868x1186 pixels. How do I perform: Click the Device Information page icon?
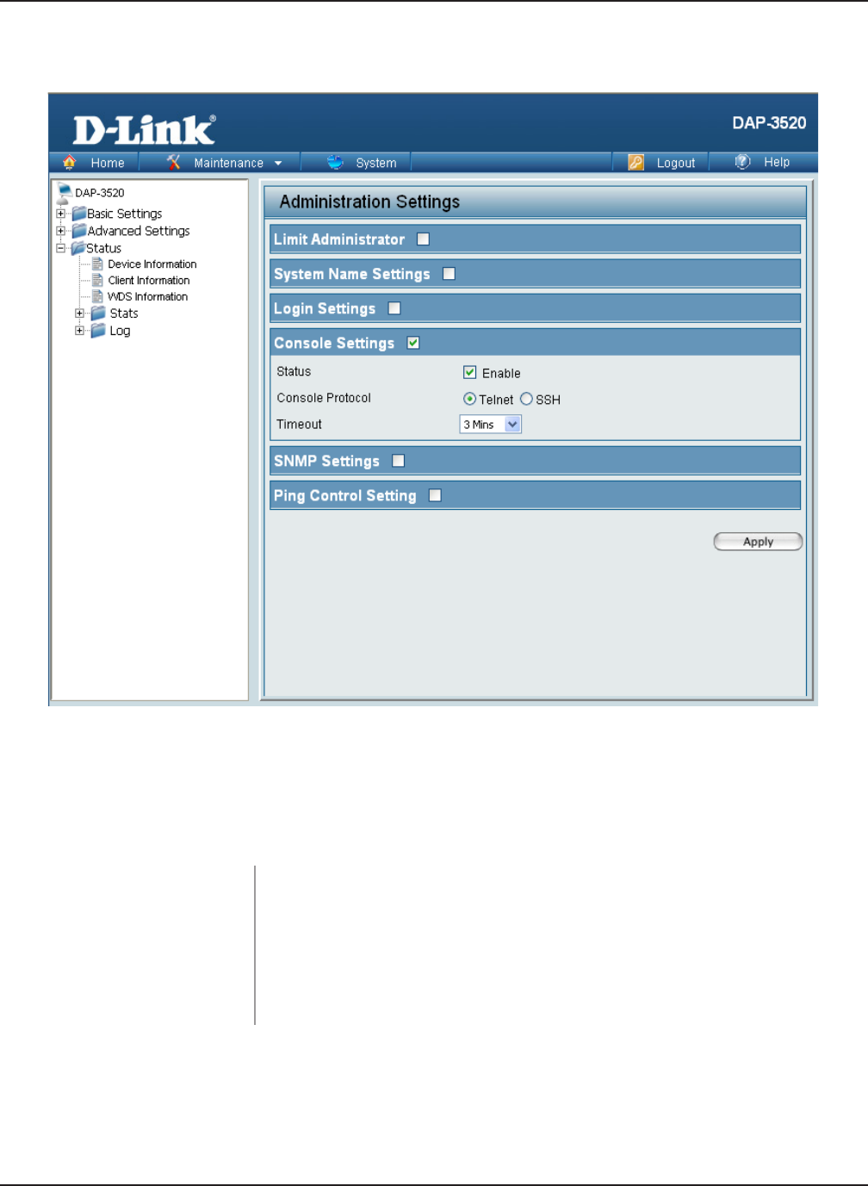click(x=97, y=264)
